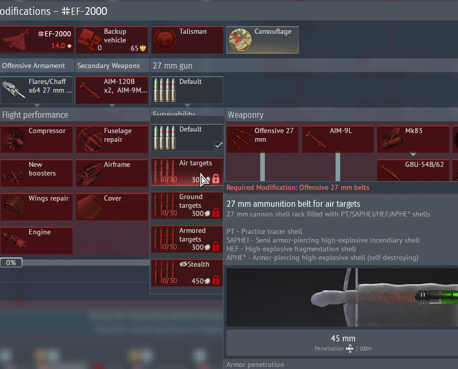The width and height of the screenshot is (458, 369).
Task: Select Flares/Chaff offensive armament preset
Action: (x=36, y=90)
